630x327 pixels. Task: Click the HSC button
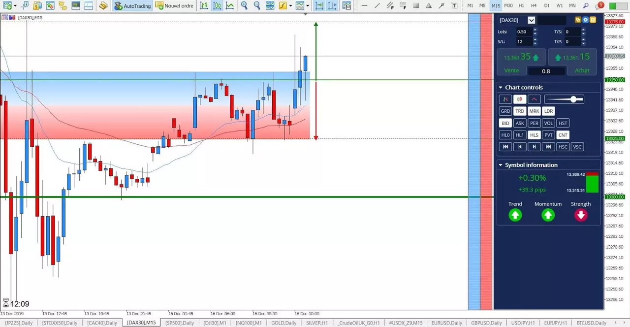click(x=563, y=147)
